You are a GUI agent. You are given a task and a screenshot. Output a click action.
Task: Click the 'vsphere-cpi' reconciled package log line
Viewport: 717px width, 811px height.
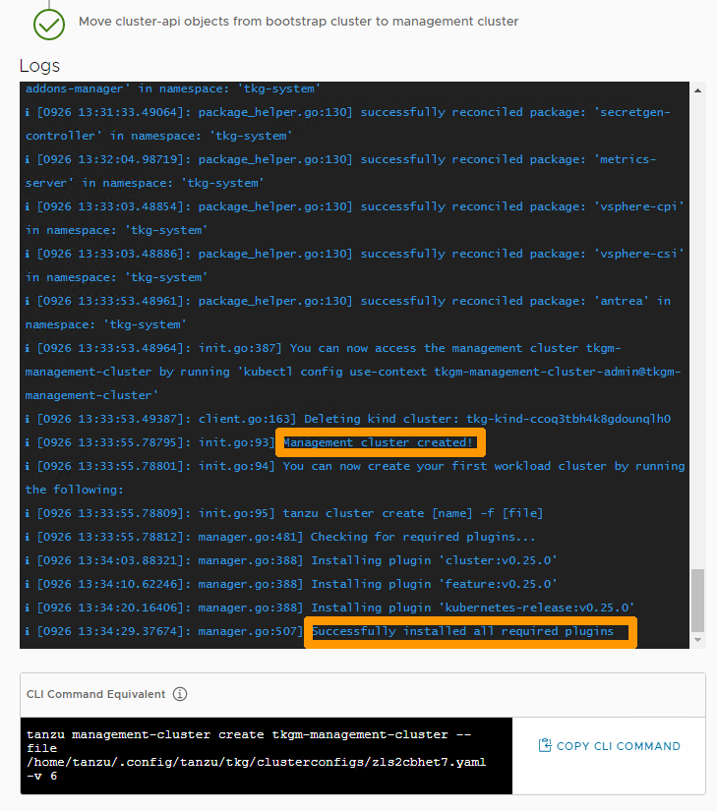pyautogui.click(x=355, y=218)
